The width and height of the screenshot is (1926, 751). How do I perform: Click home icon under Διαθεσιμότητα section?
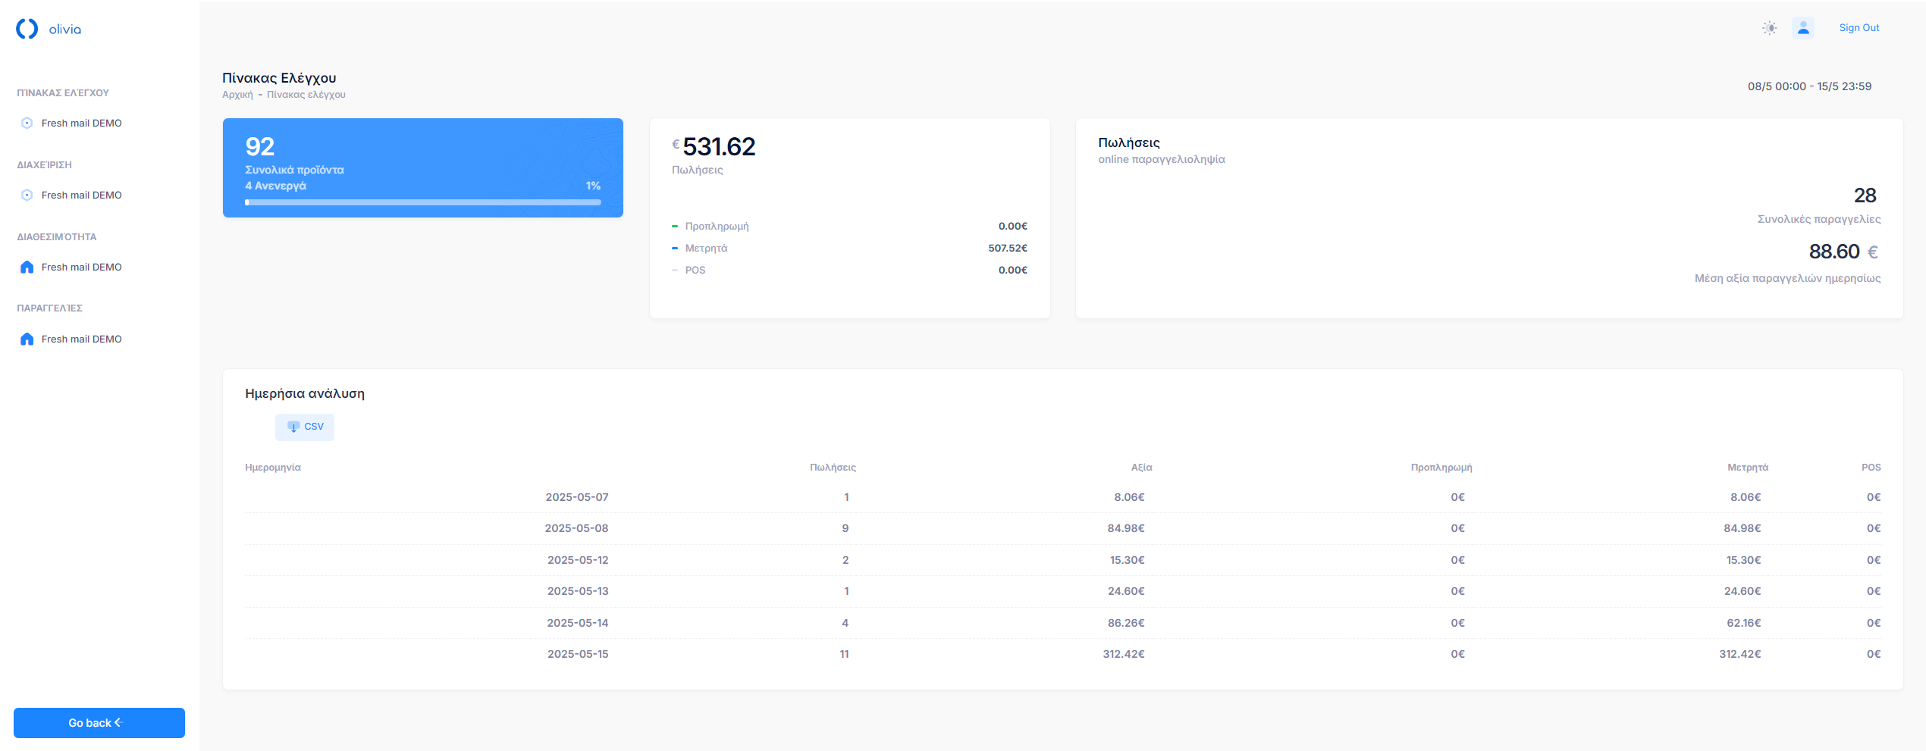[27, 267]
